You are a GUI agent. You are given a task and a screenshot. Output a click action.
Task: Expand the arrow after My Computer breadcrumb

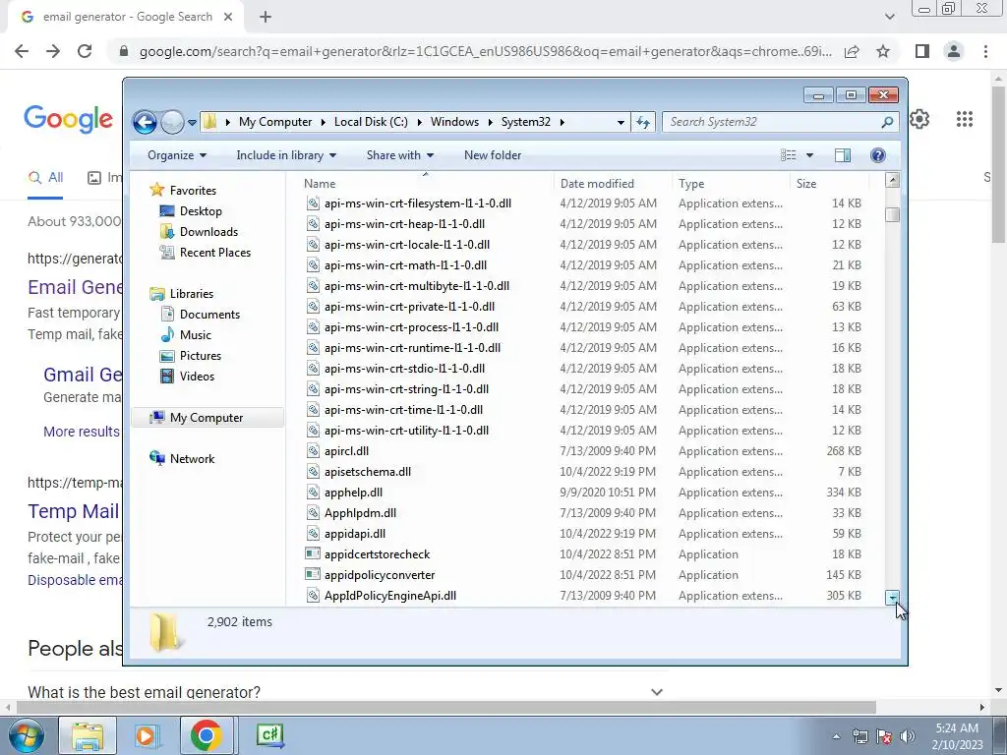tap(323, 122)
